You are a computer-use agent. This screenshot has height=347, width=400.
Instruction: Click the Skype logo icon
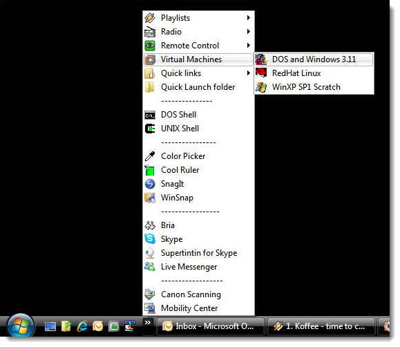click(150, 239)
